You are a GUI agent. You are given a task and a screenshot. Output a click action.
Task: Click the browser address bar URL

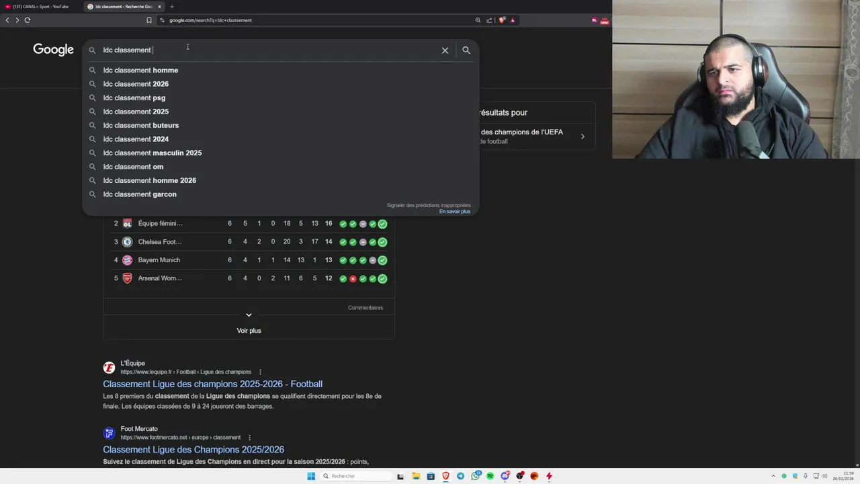coord(210,20)
